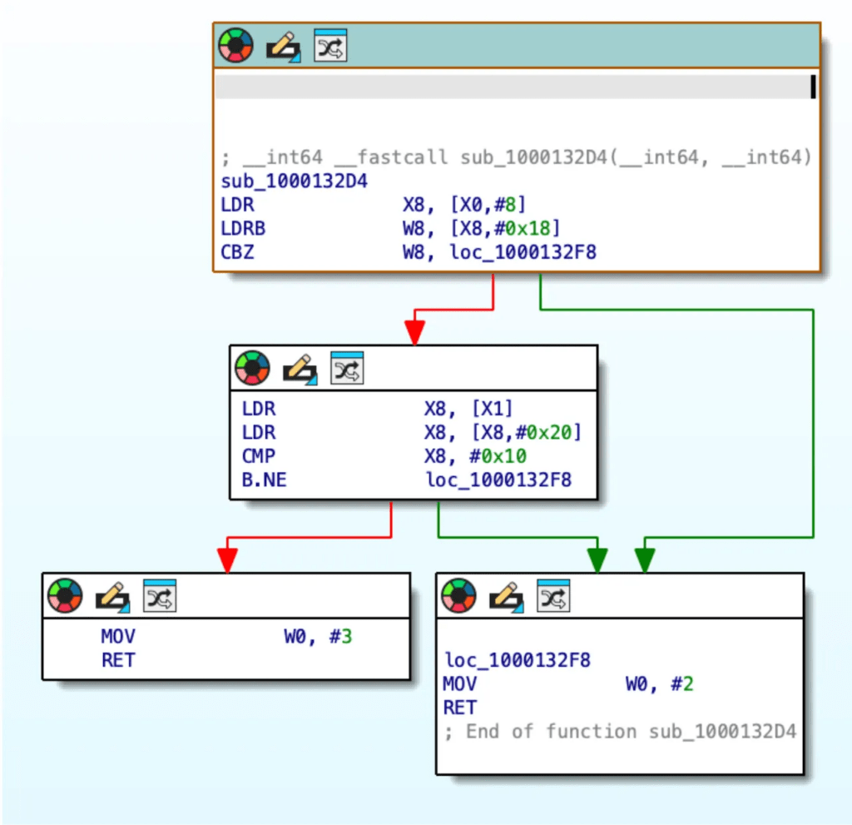Open color wheel on MOV W0, #3 block
The image size is (852, 825).
pyautogui.click(x=65, y=595)
